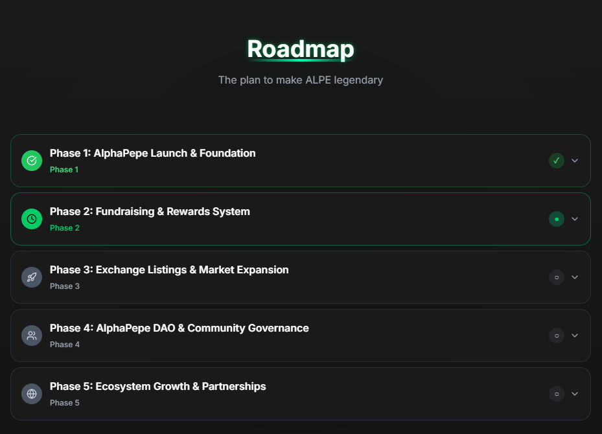
Task: Expand Phase 4 chevron arrow
Action: [x=575, y=336]
